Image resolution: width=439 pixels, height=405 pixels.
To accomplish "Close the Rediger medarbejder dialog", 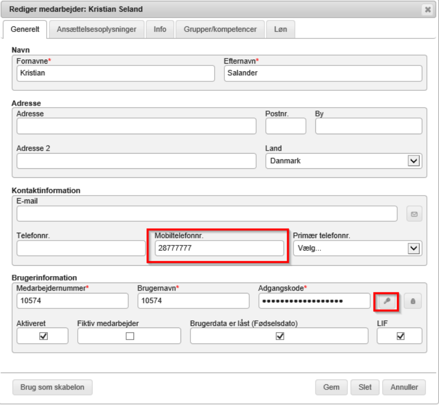I will (x=428, y=10).
